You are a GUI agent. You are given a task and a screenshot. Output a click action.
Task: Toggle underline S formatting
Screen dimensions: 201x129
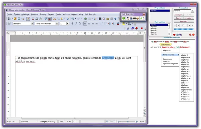point(80,23)
